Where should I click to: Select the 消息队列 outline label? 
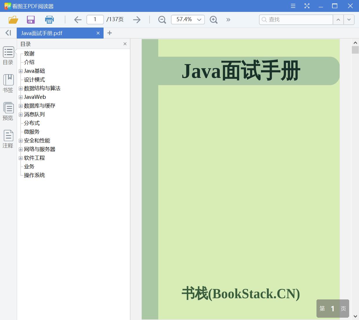pyautogui.click(x=34, y=114)
